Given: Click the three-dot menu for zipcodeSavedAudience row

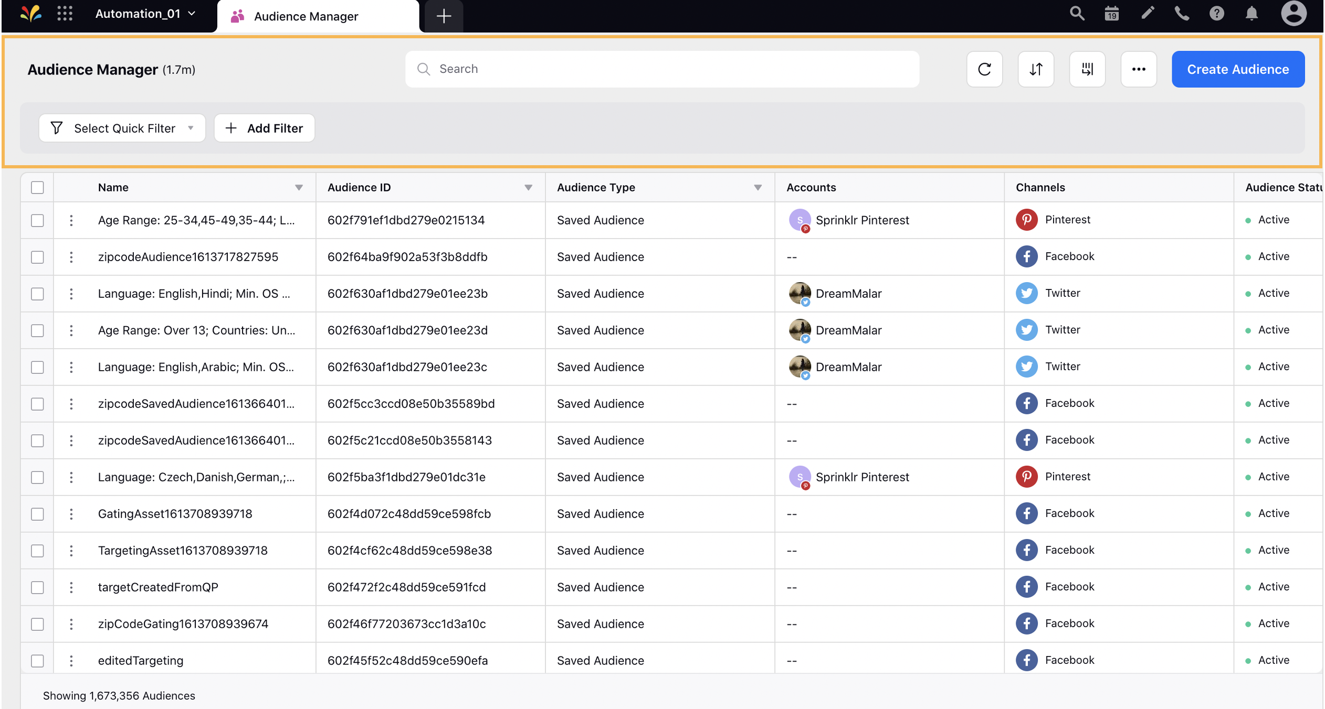Looking at the screenshot, I should click(x=72, y=403).
